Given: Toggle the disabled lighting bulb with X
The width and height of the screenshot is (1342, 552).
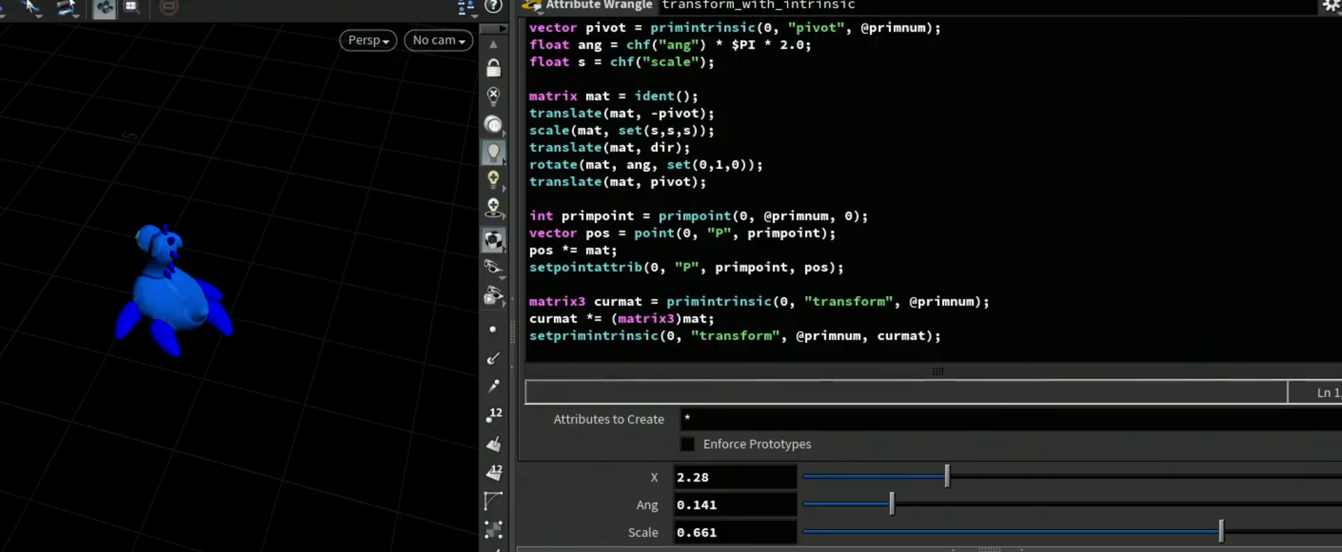Looking at the screenshot, I should [x=493, y=96].
